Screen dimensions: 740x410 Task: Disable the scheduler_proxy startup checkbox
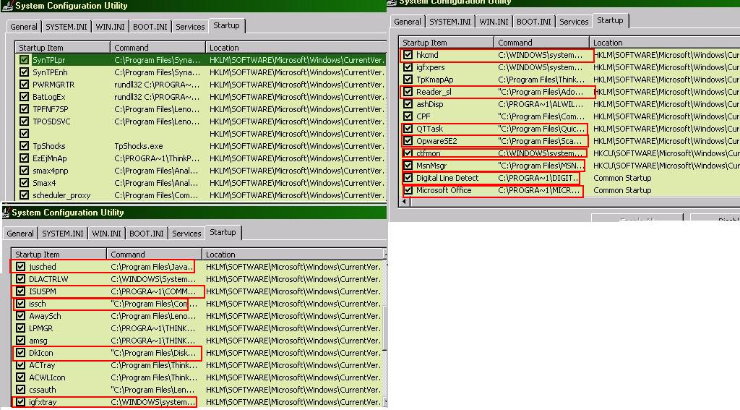coord(24,195)
